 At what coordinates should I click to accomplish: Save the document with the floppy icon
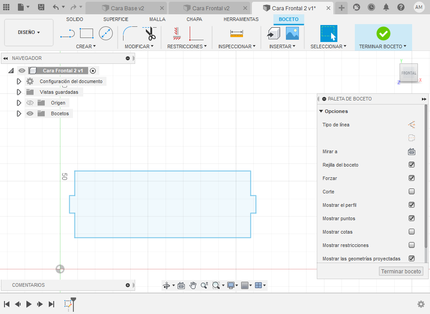pyautogui.click(x=41, y=7)
